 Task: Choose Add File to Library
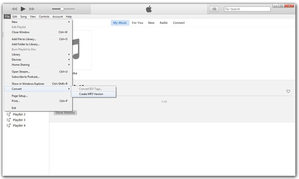38,39
